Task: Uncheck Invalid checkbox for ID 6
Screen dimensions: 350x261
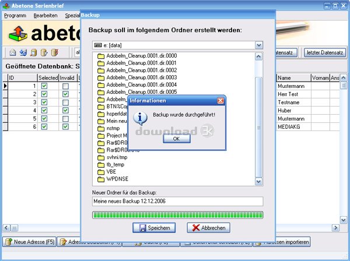Action: [65, 126]
